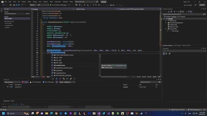
Task: Open File Explorer from the taskbar
Action: (47, 113)
